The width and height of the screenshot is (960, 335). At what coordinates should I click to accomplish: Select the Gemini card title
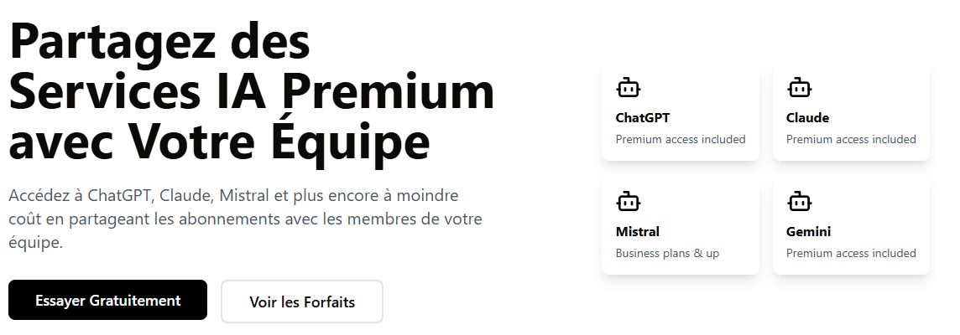(x=808, y=232)
